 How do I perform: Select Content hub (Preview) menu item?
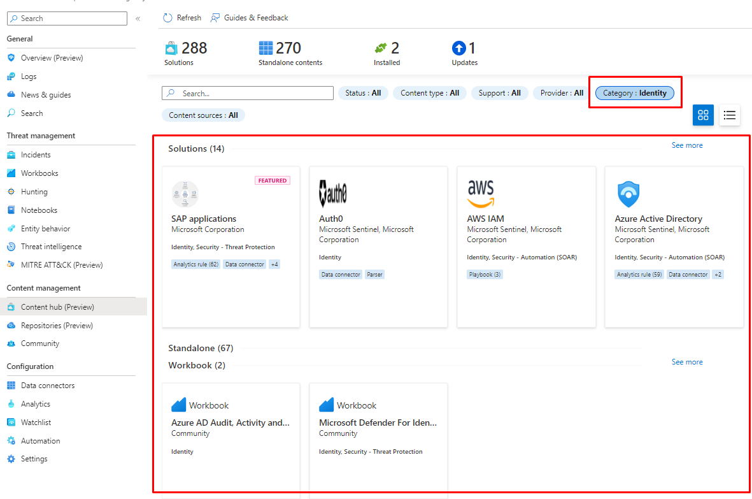[57, 307]
